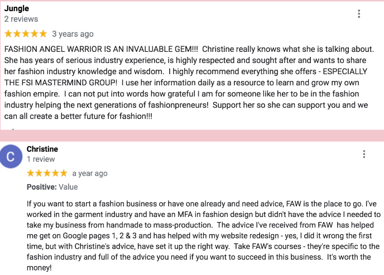Click "2 reviews" under Jungle

pos(21,19)
